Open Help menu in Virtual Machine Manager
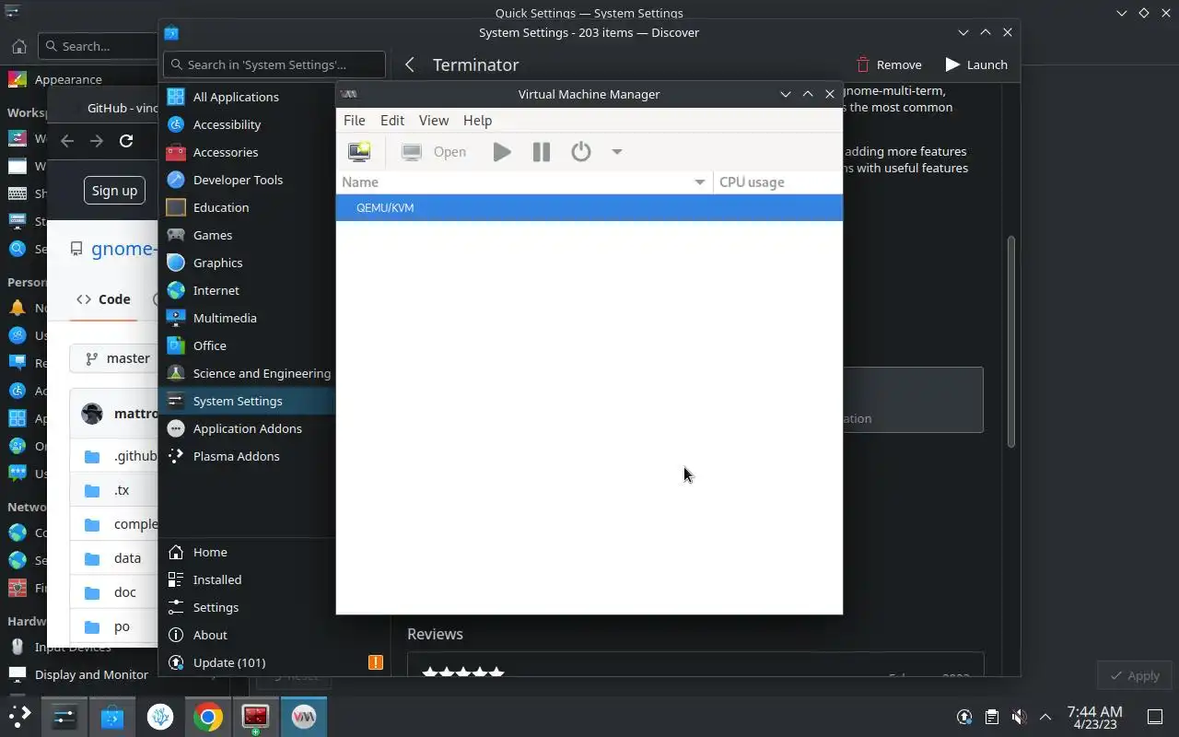1179x737 pixels. coord(477,121)
